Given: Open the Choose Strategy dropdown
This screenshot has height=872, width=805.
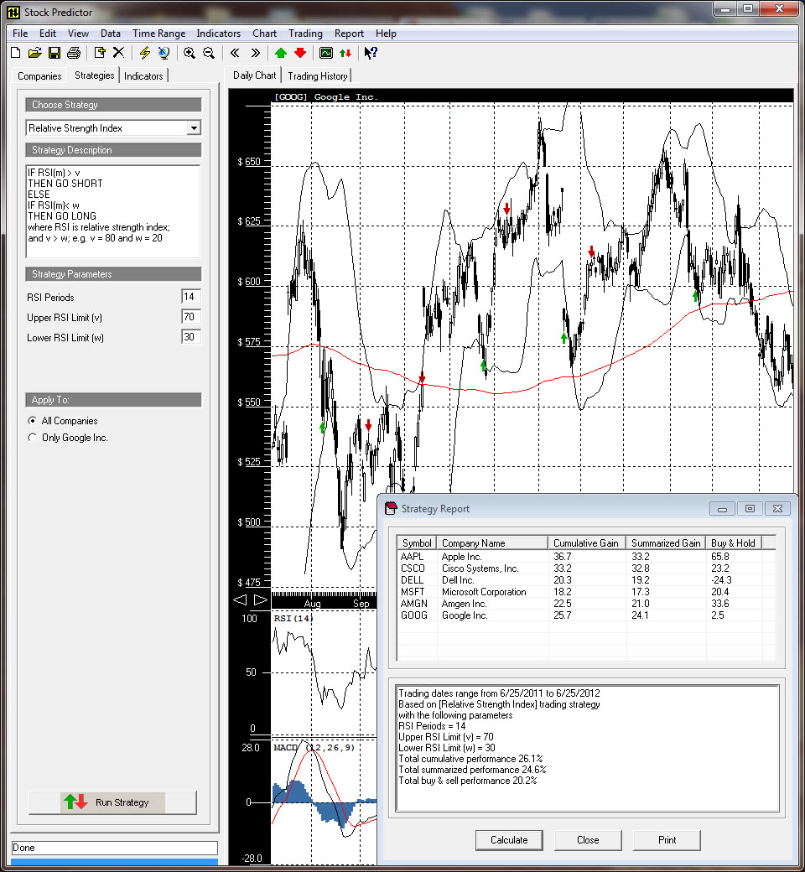Looking at the screenshot, I should point(194,128).
